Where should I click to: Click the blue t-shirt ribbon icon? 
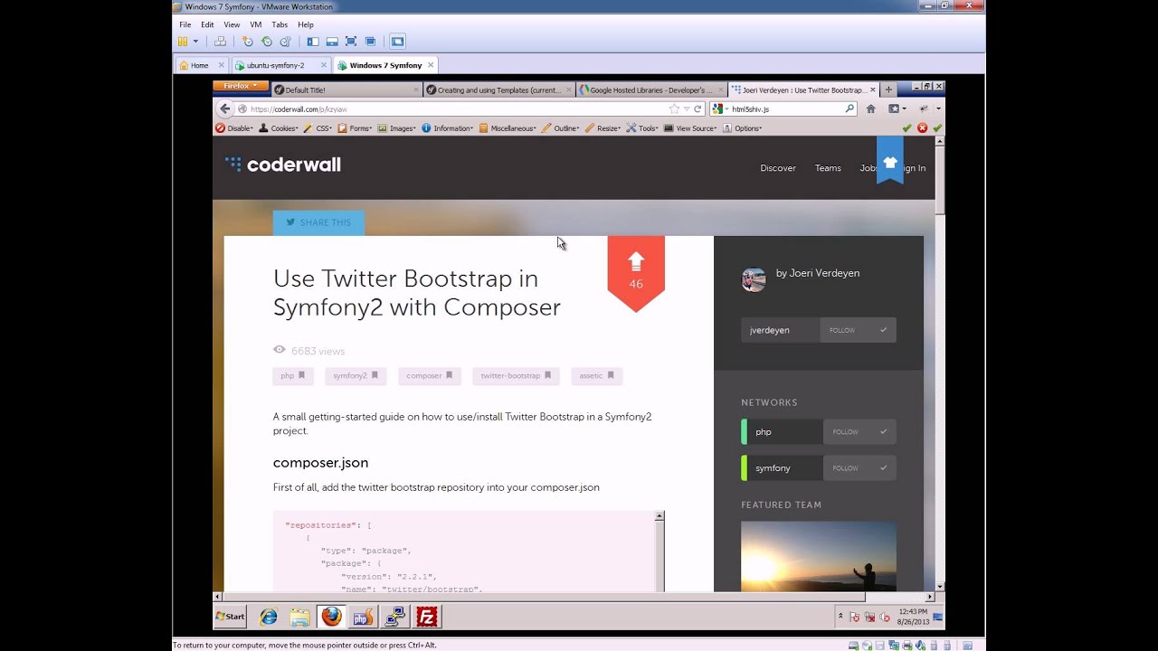point(890,161)
